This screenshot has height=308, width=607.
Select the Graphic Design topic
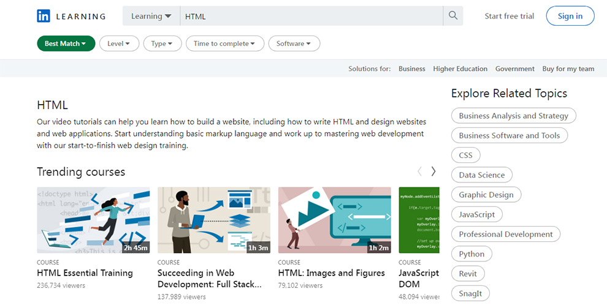point(486,194)
